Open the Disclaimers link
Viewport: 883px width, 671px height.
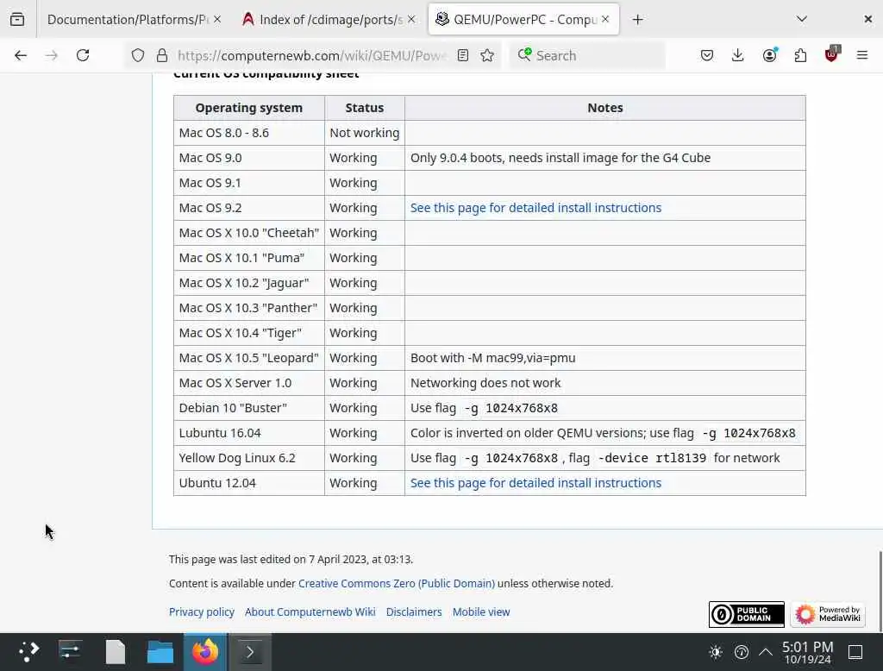414,611
